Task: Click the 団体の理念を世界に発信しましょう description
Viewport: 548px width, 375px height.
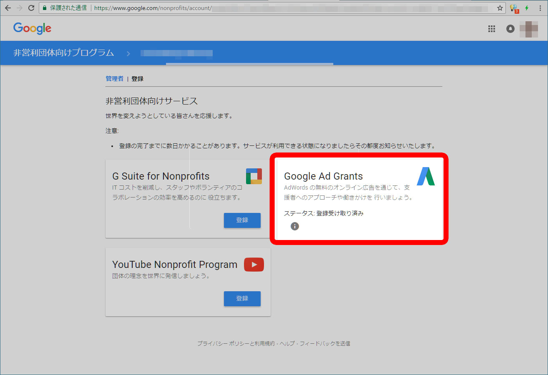Action: 161,276
